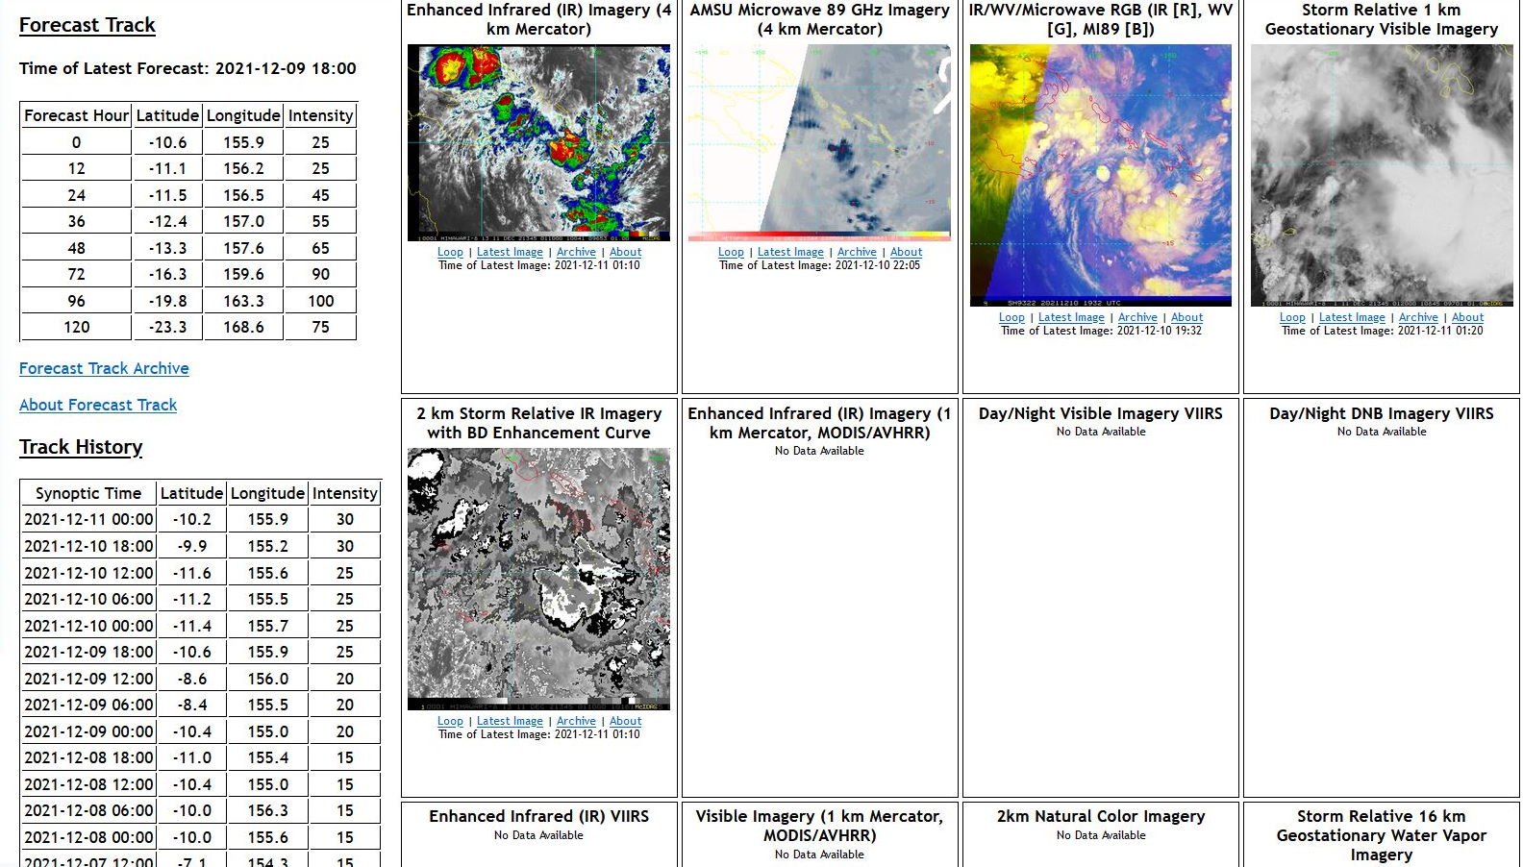The image size is (1523, 867).
Task: Open Archive under BD Enhancement Curve imagery
Action: click(x=576, y=721)
